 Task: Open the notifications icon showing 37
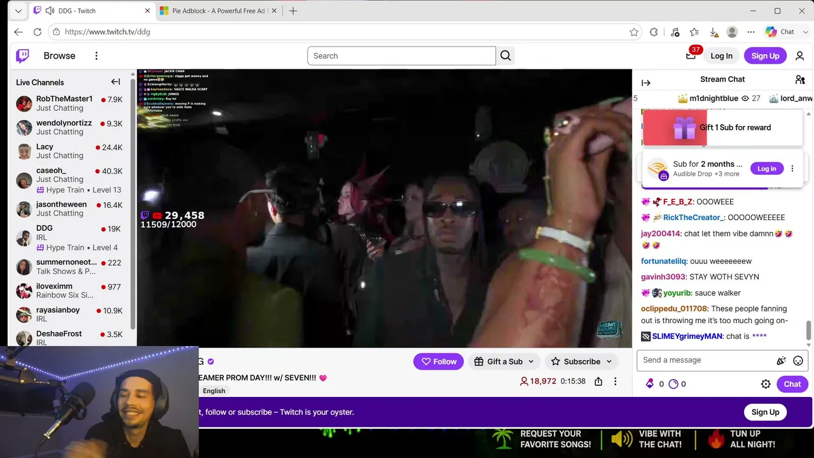coord(691,55)
